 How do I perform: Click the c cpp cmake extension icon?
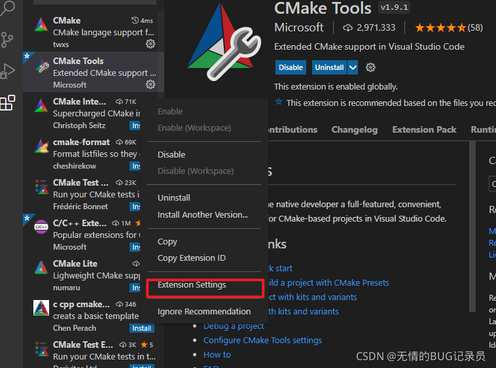(x=41, y=308)
